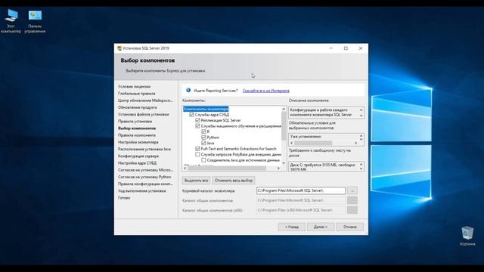Click Выбор компонентов step in sidebar
This screenshot has height=272, width=484.
(x=137, y=128)
